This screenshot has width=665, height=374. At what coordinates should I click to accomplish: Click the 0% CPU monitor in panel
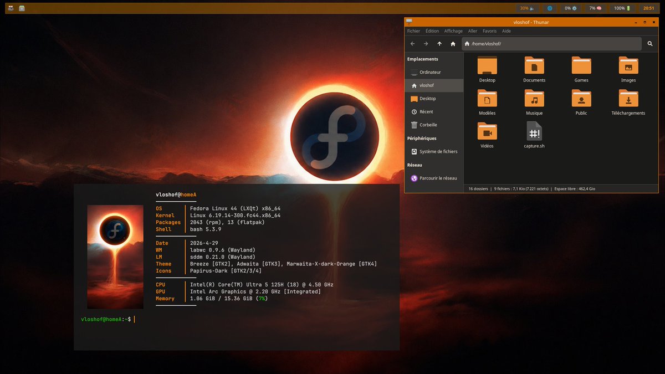(x=570, y=8)
